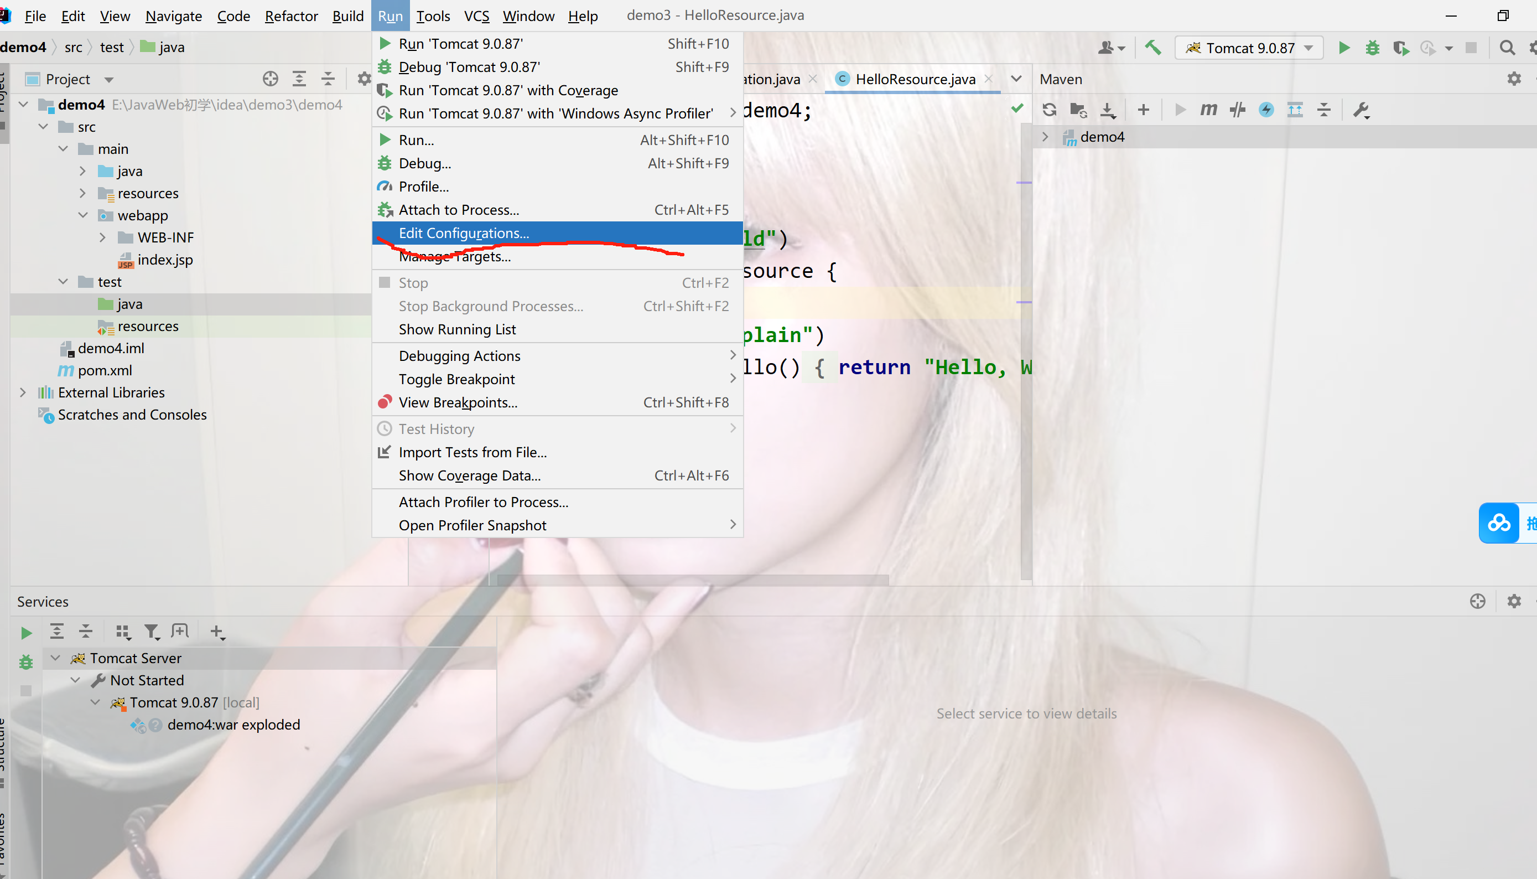Viewport: 1537px width, 879px height.
Task: Click the Maven reload projects icon
Action: [1050, 110]
